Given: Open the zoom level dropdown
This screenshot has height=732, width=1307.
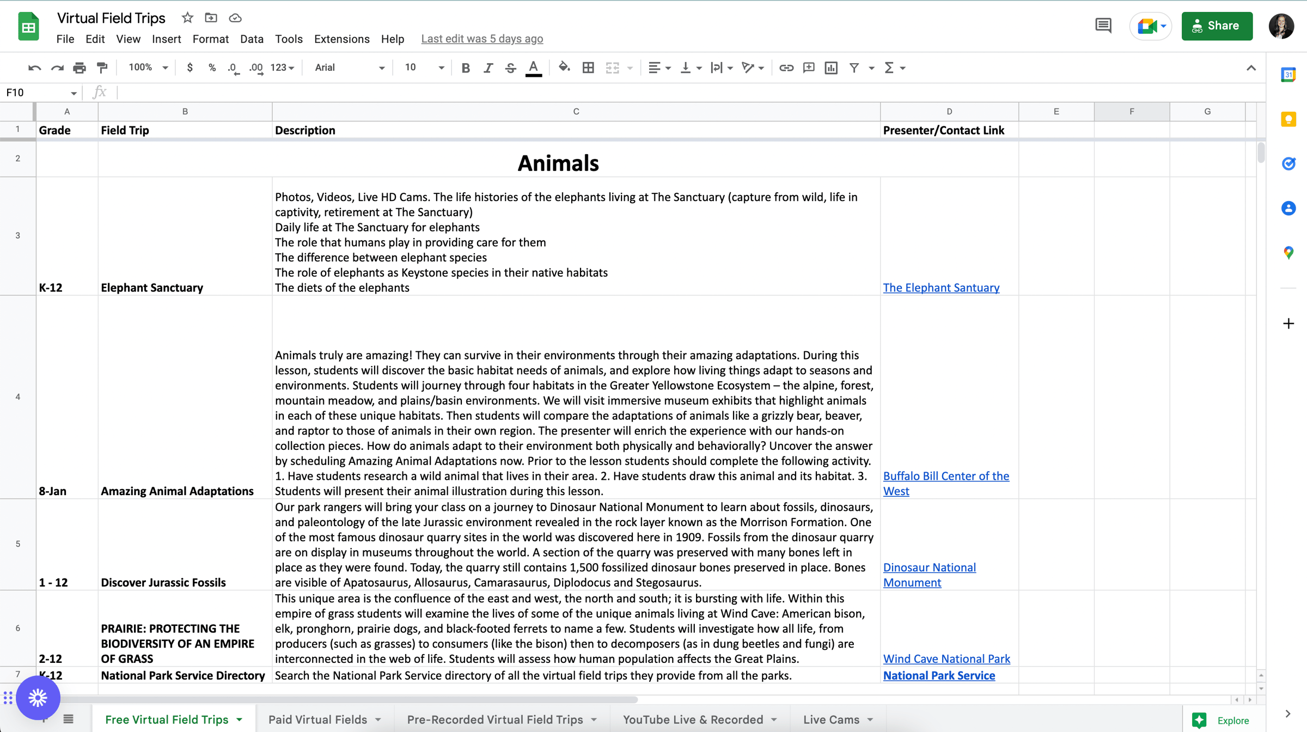Looking at the screenshot, I should click(148, 68).
